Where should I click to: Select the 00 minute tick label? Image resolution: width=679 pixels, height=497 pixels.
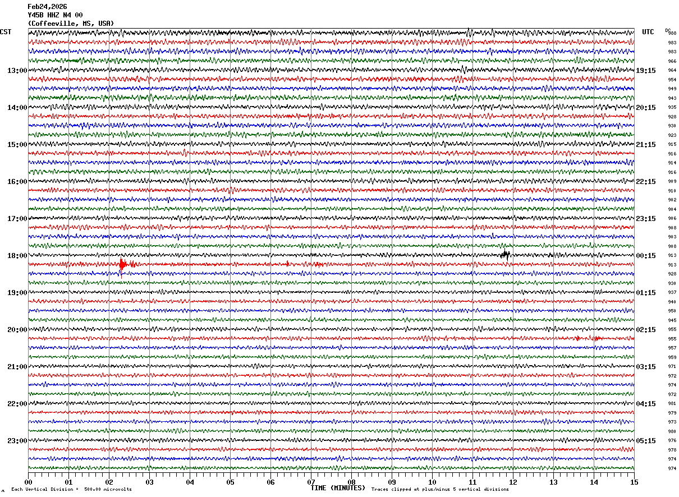pos(28,482)
